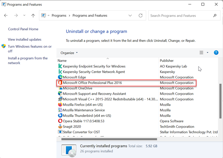Select "Mozilla Firefox (x64 en-US)" name
The height and width of the screenshot is (158, 223).
[x=83, y=105]
